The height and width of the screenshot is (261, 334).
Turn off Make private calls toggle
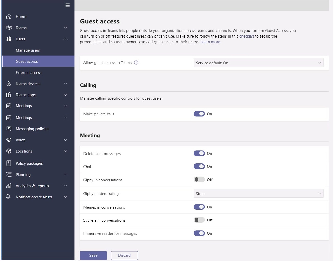click(x=199, y=114)
